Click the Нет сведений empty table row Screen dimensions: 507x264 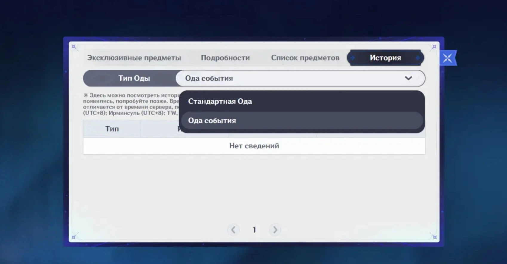click(x=254, y=146)
